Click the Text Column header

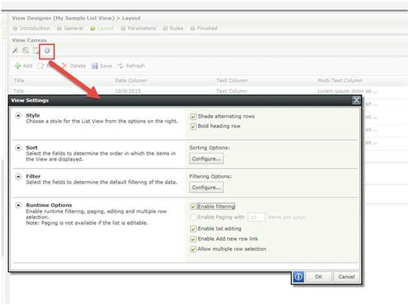[x=266, y=80]
